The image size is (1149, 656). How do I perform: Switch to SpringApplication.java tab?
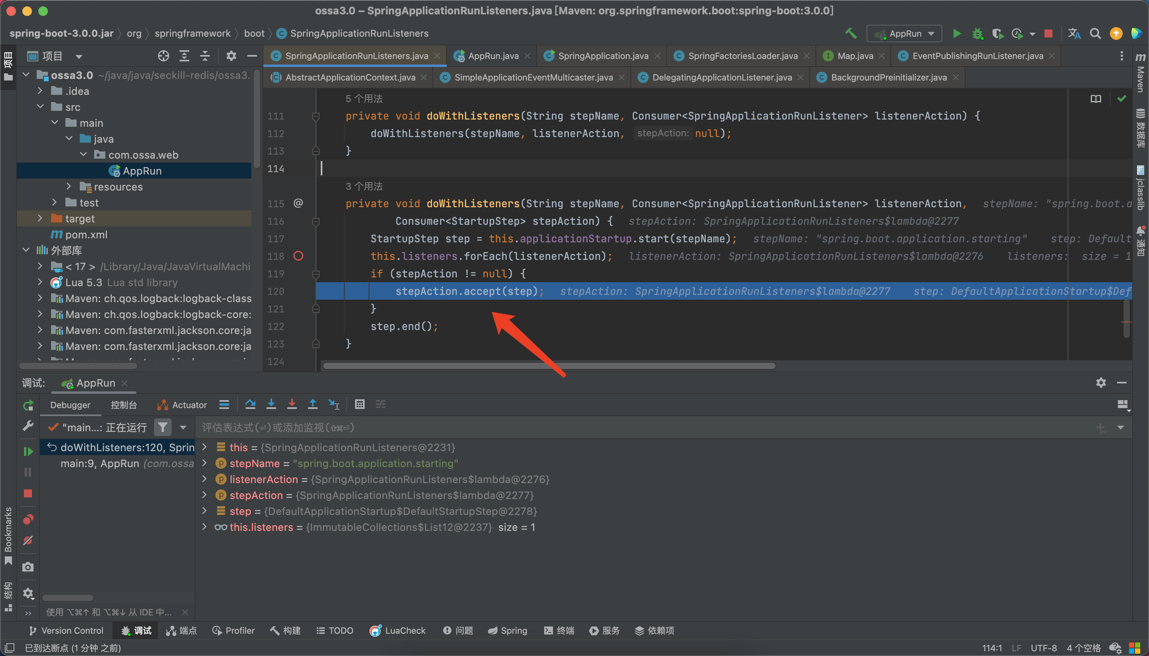602,56
